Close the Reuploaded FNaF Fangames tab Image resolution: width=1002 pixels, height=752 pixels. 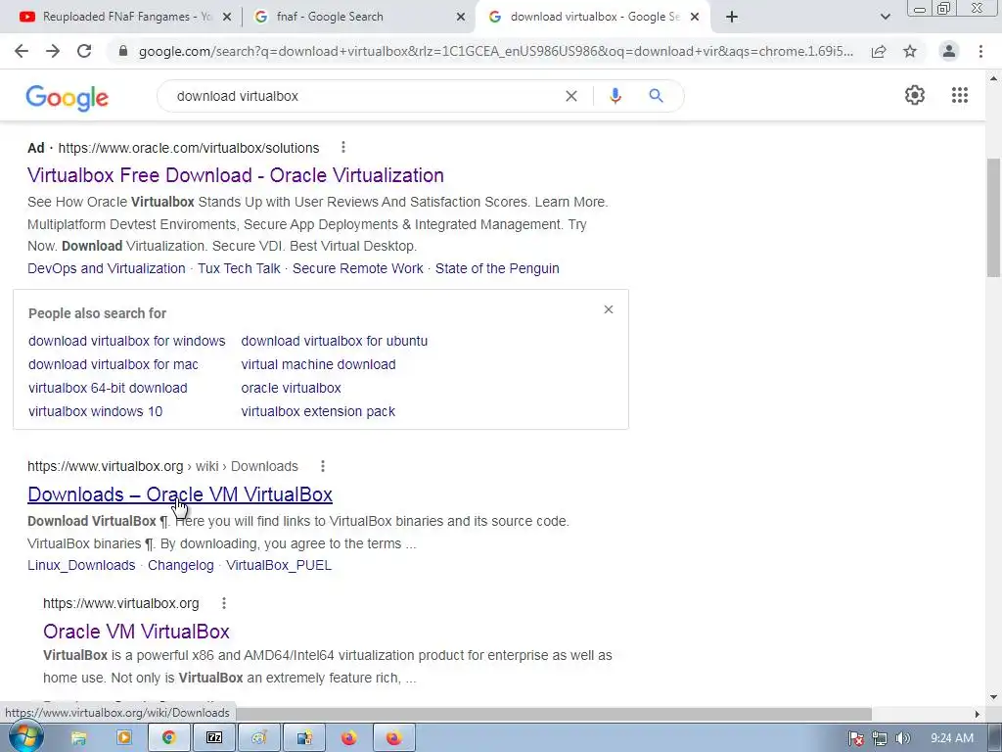[x=227, y=18]
